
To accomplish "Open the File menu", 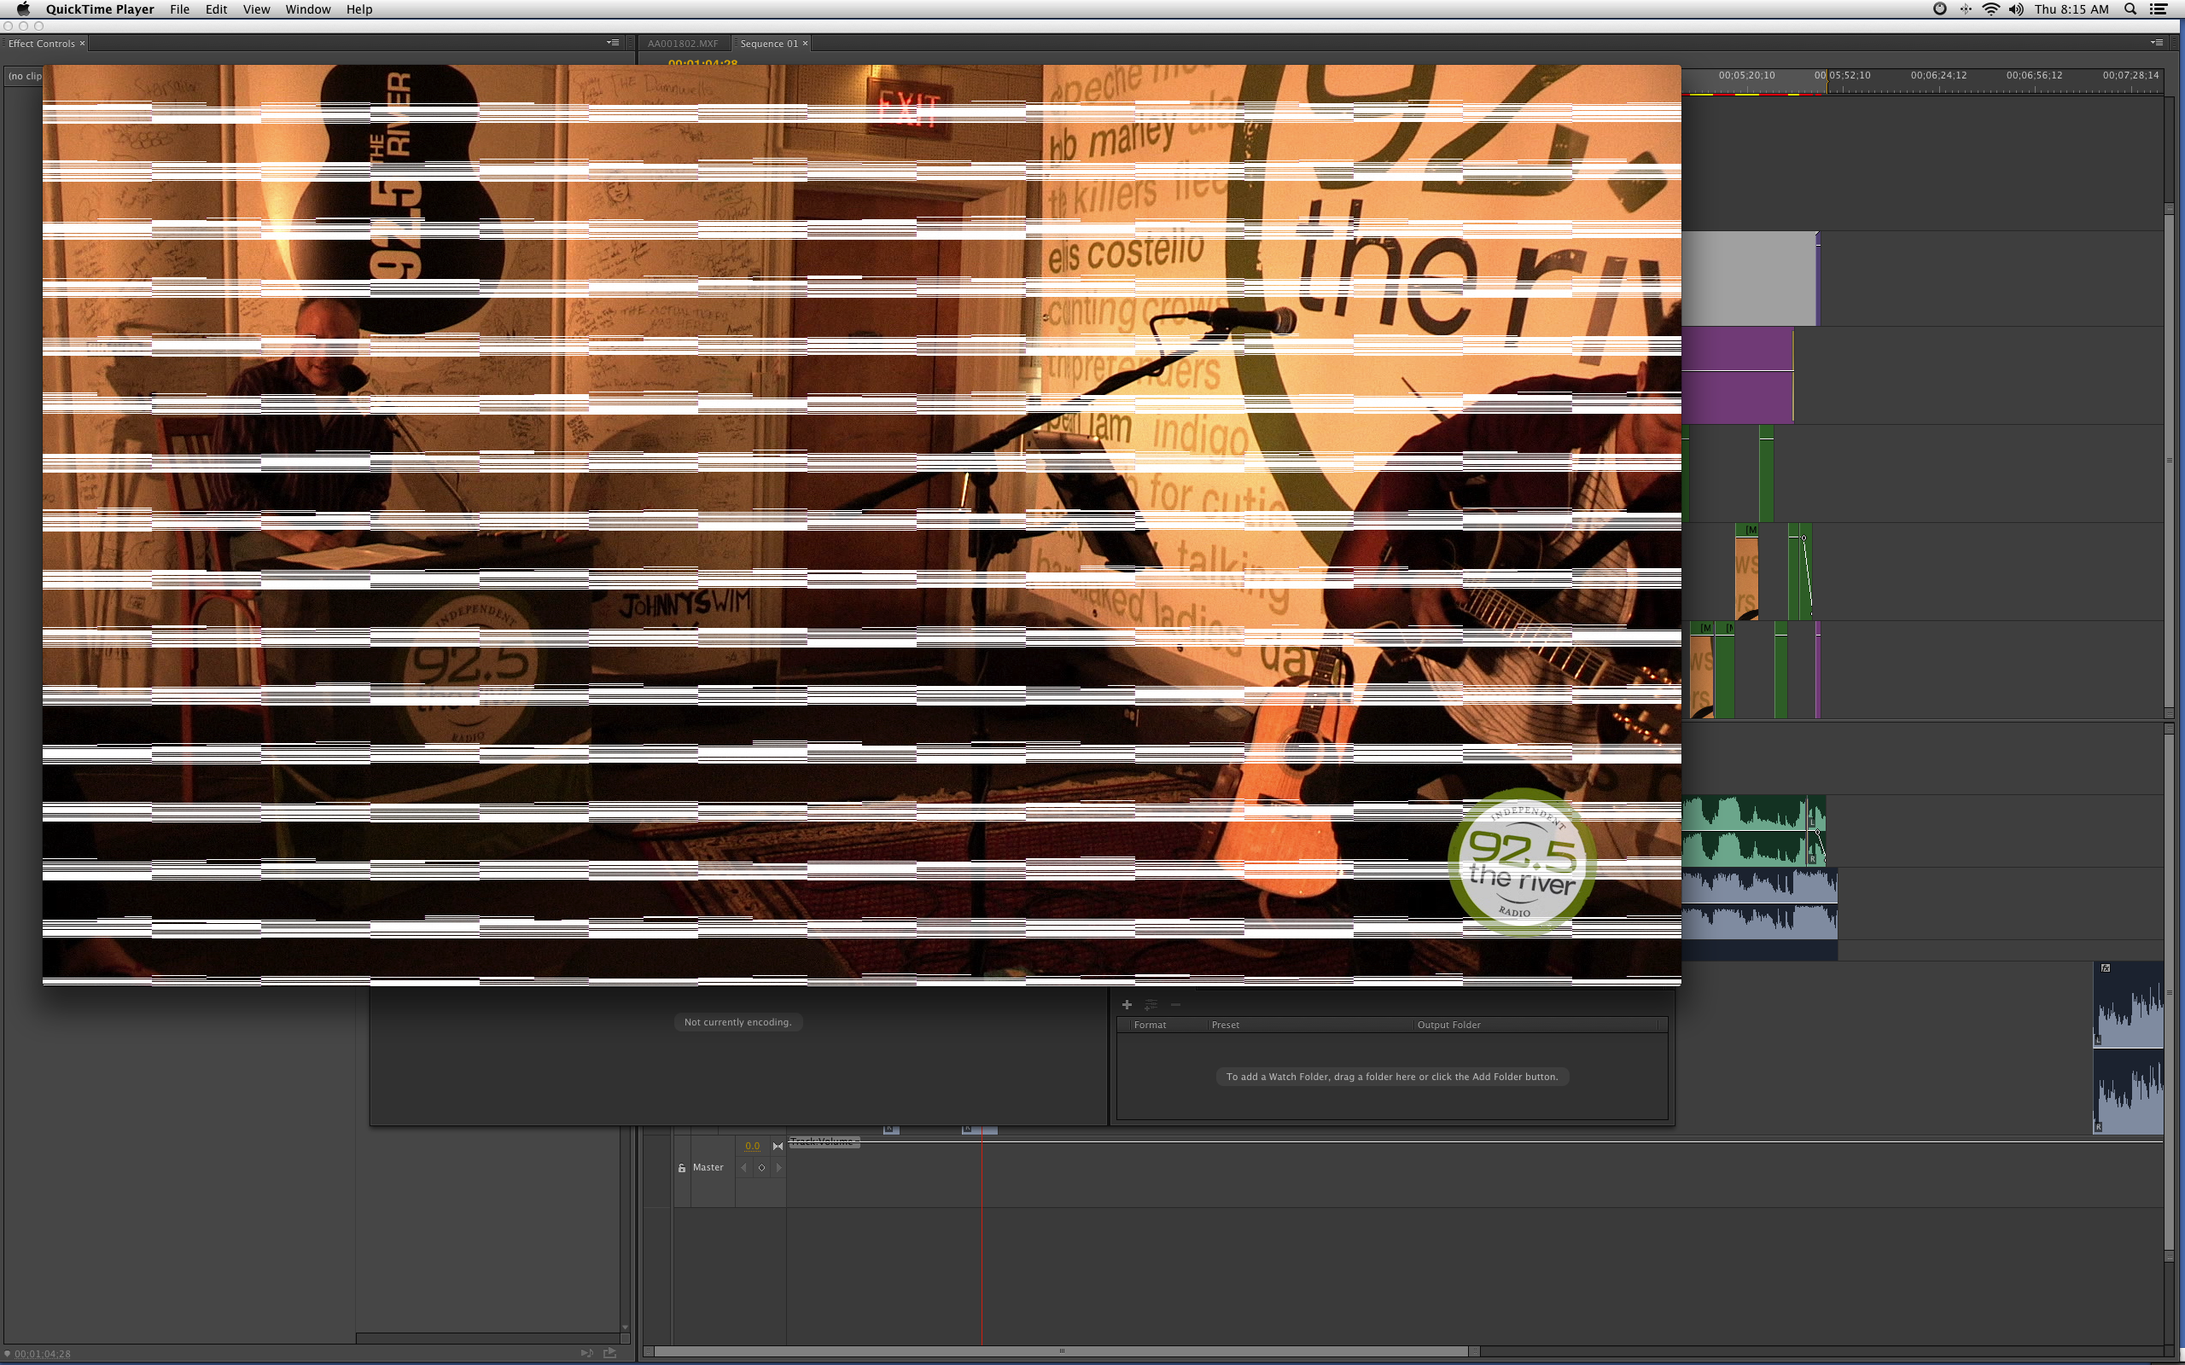I will [180, 9].
